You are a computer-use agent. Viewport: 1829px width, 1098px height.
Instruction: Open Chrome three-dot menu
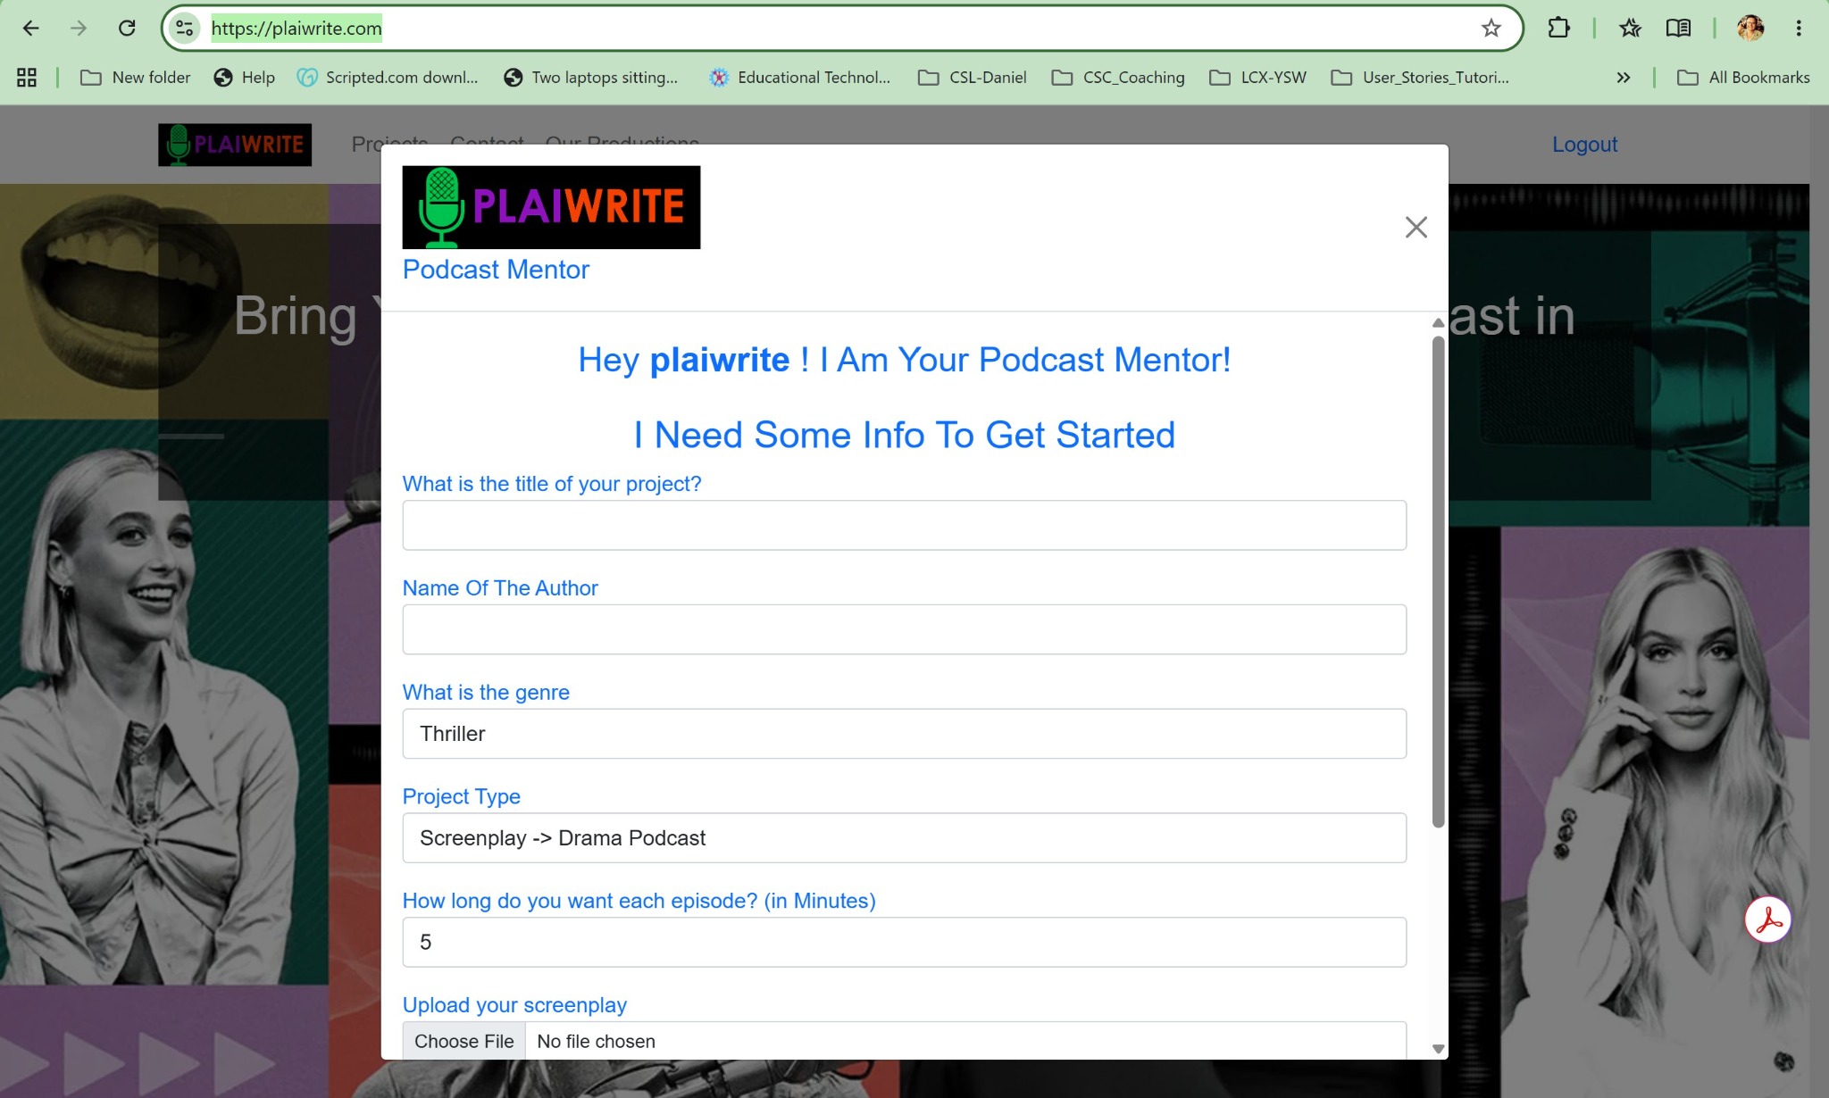tap(1799, 29)
